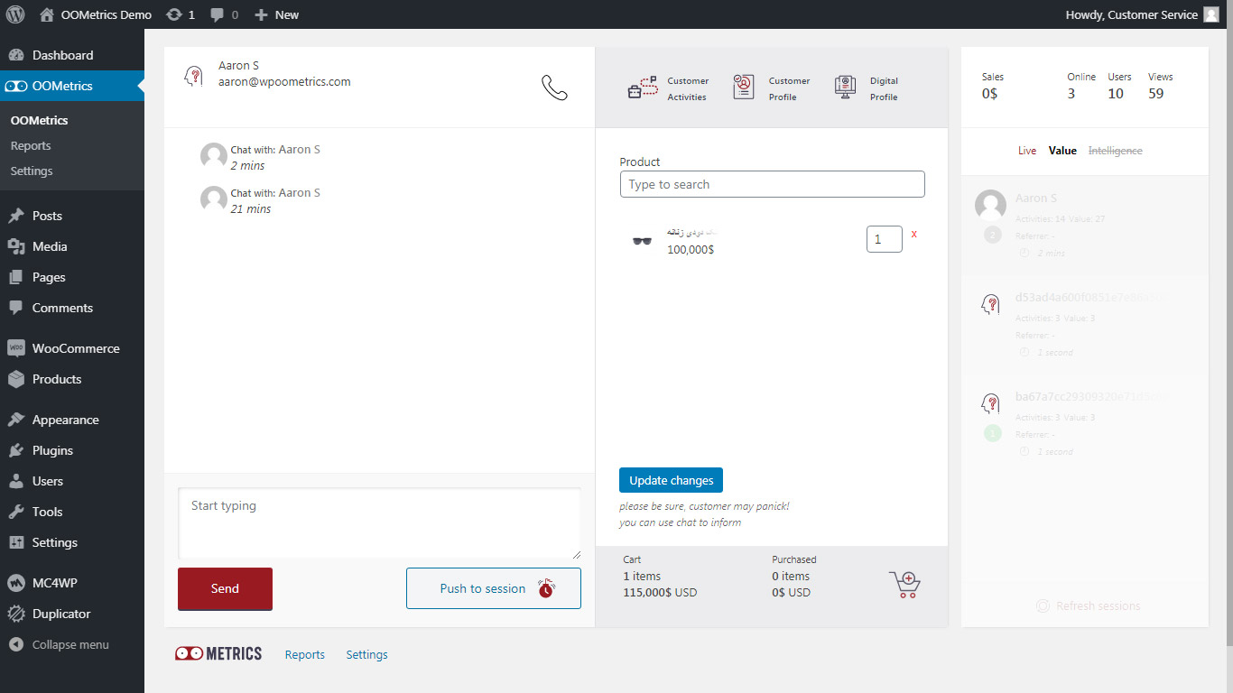The width and height of the screenshot is (1233, 693).
Task: Open the OOMetrics submenu entry
Action: tap(39, 120)
